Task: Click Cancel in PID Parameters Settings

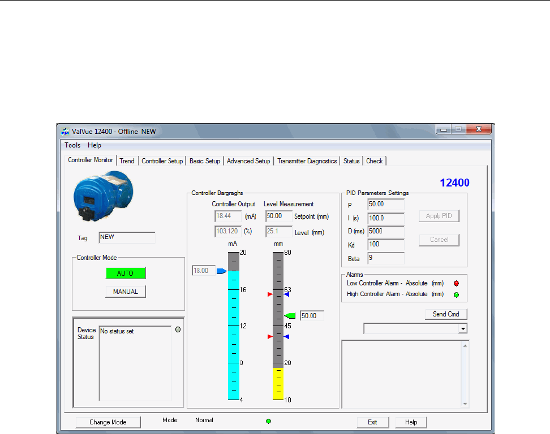Action: pos(439,240)
